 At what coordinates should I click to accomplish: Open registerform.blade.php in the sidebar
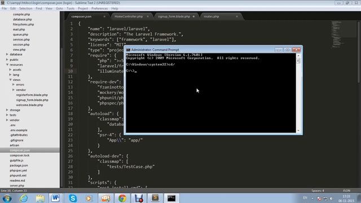[x=32, y=95]
